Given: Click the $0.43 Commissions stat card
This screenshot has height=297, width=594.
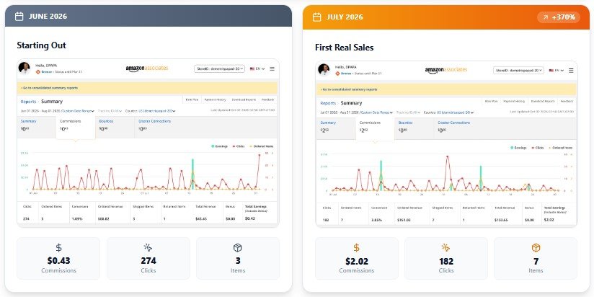Looking at the screenshot, I should [58, 258].
